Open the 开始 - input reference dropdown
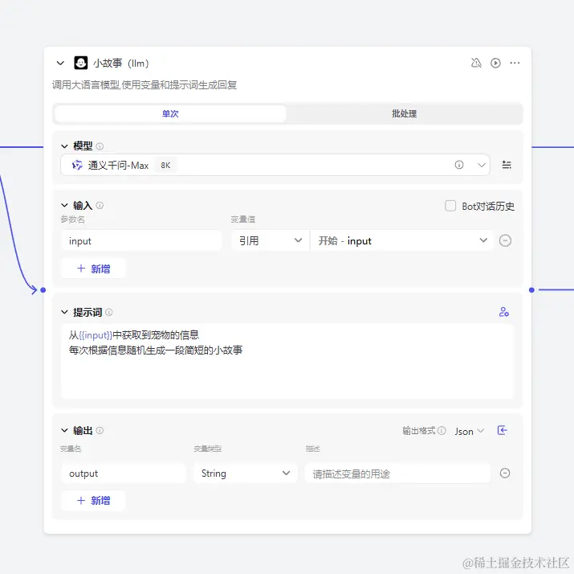574x574 pixels. [x=402, y=241]
